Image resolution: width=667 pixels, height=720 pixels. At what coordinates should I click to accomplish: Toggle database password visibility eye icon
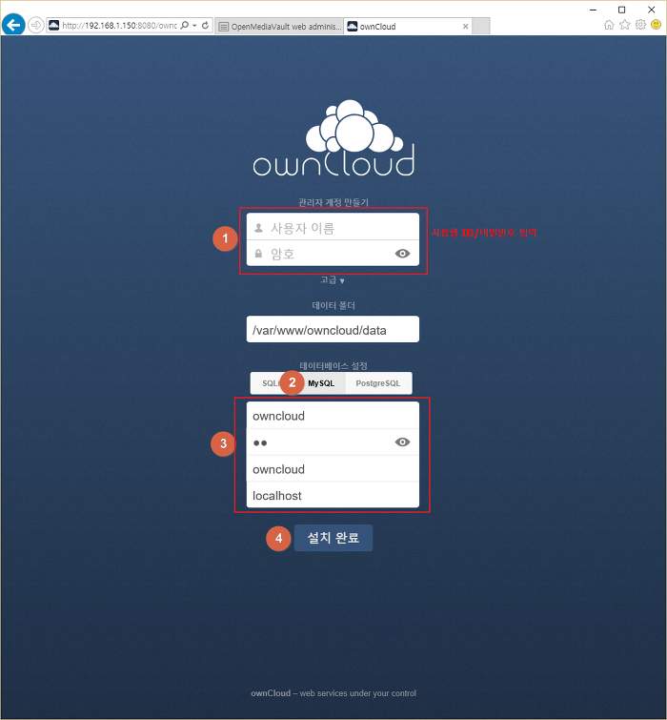[402, 442]
